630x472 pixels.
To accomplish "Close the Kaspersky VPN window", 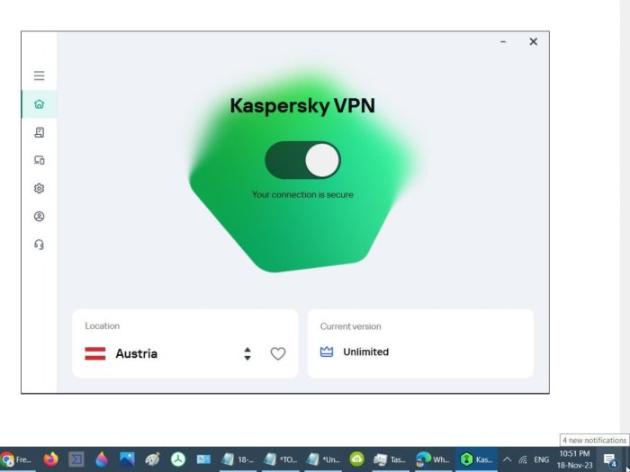I will pyautogui.click(x=533, y=41).
